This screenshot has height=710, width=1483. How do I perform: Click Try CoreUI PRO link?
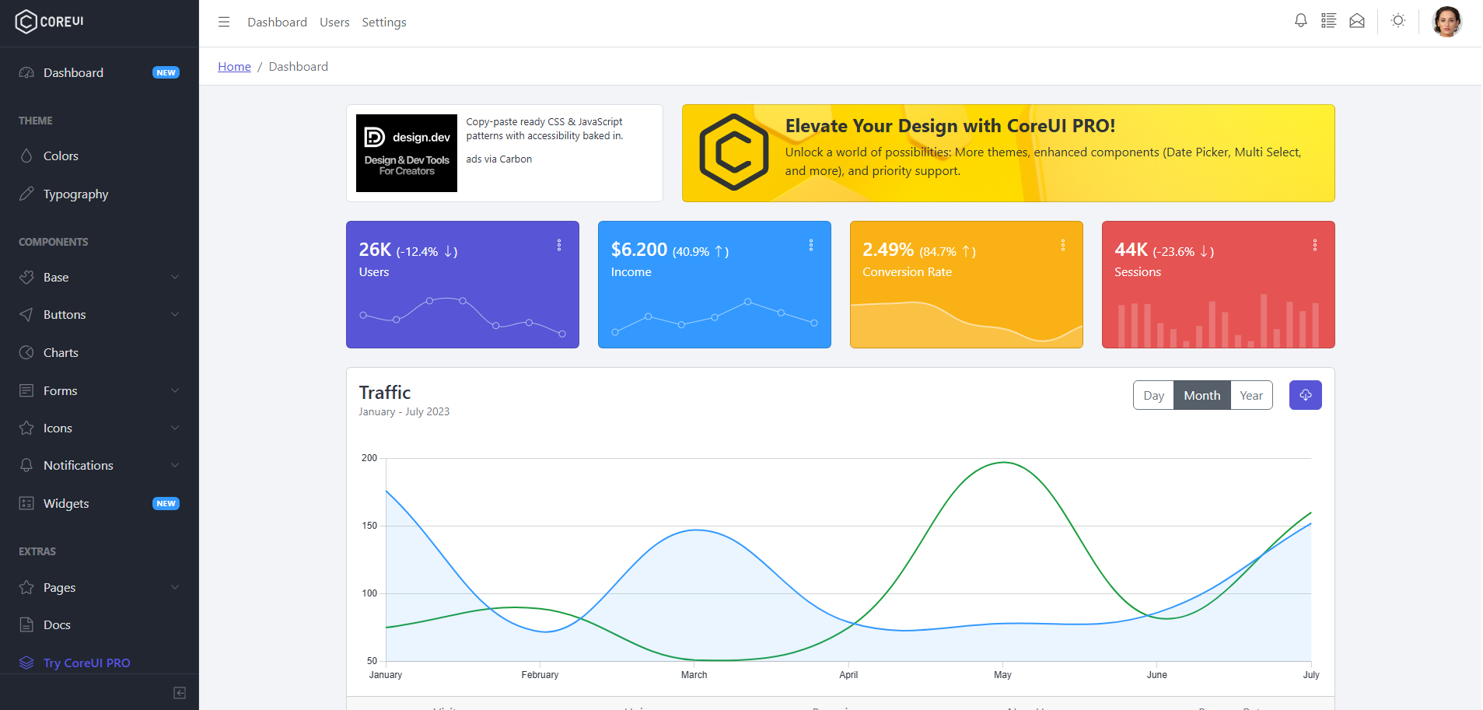(87, 663)
